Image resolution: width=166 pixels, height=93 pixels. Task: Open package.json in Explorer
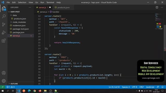pos(18,32)
